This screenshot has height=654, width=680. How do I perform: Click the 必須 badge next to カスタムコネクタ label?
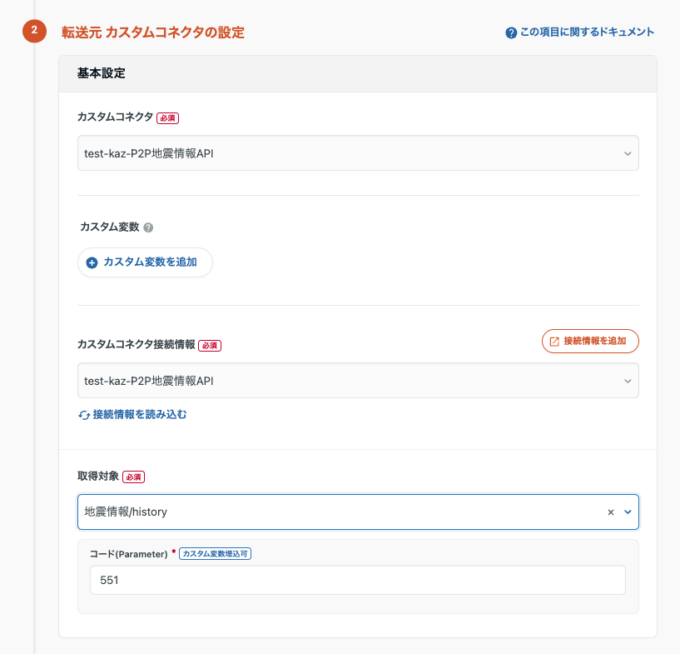tap(168, 118)
